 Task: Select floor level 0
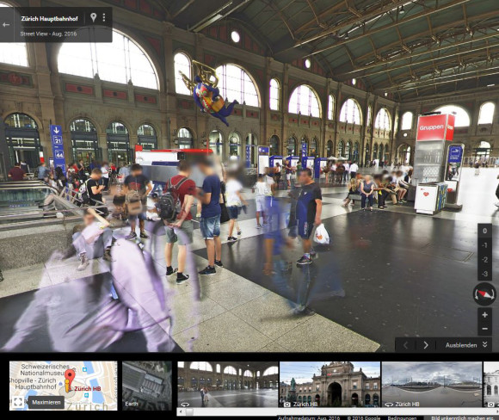tap(484, 231)
